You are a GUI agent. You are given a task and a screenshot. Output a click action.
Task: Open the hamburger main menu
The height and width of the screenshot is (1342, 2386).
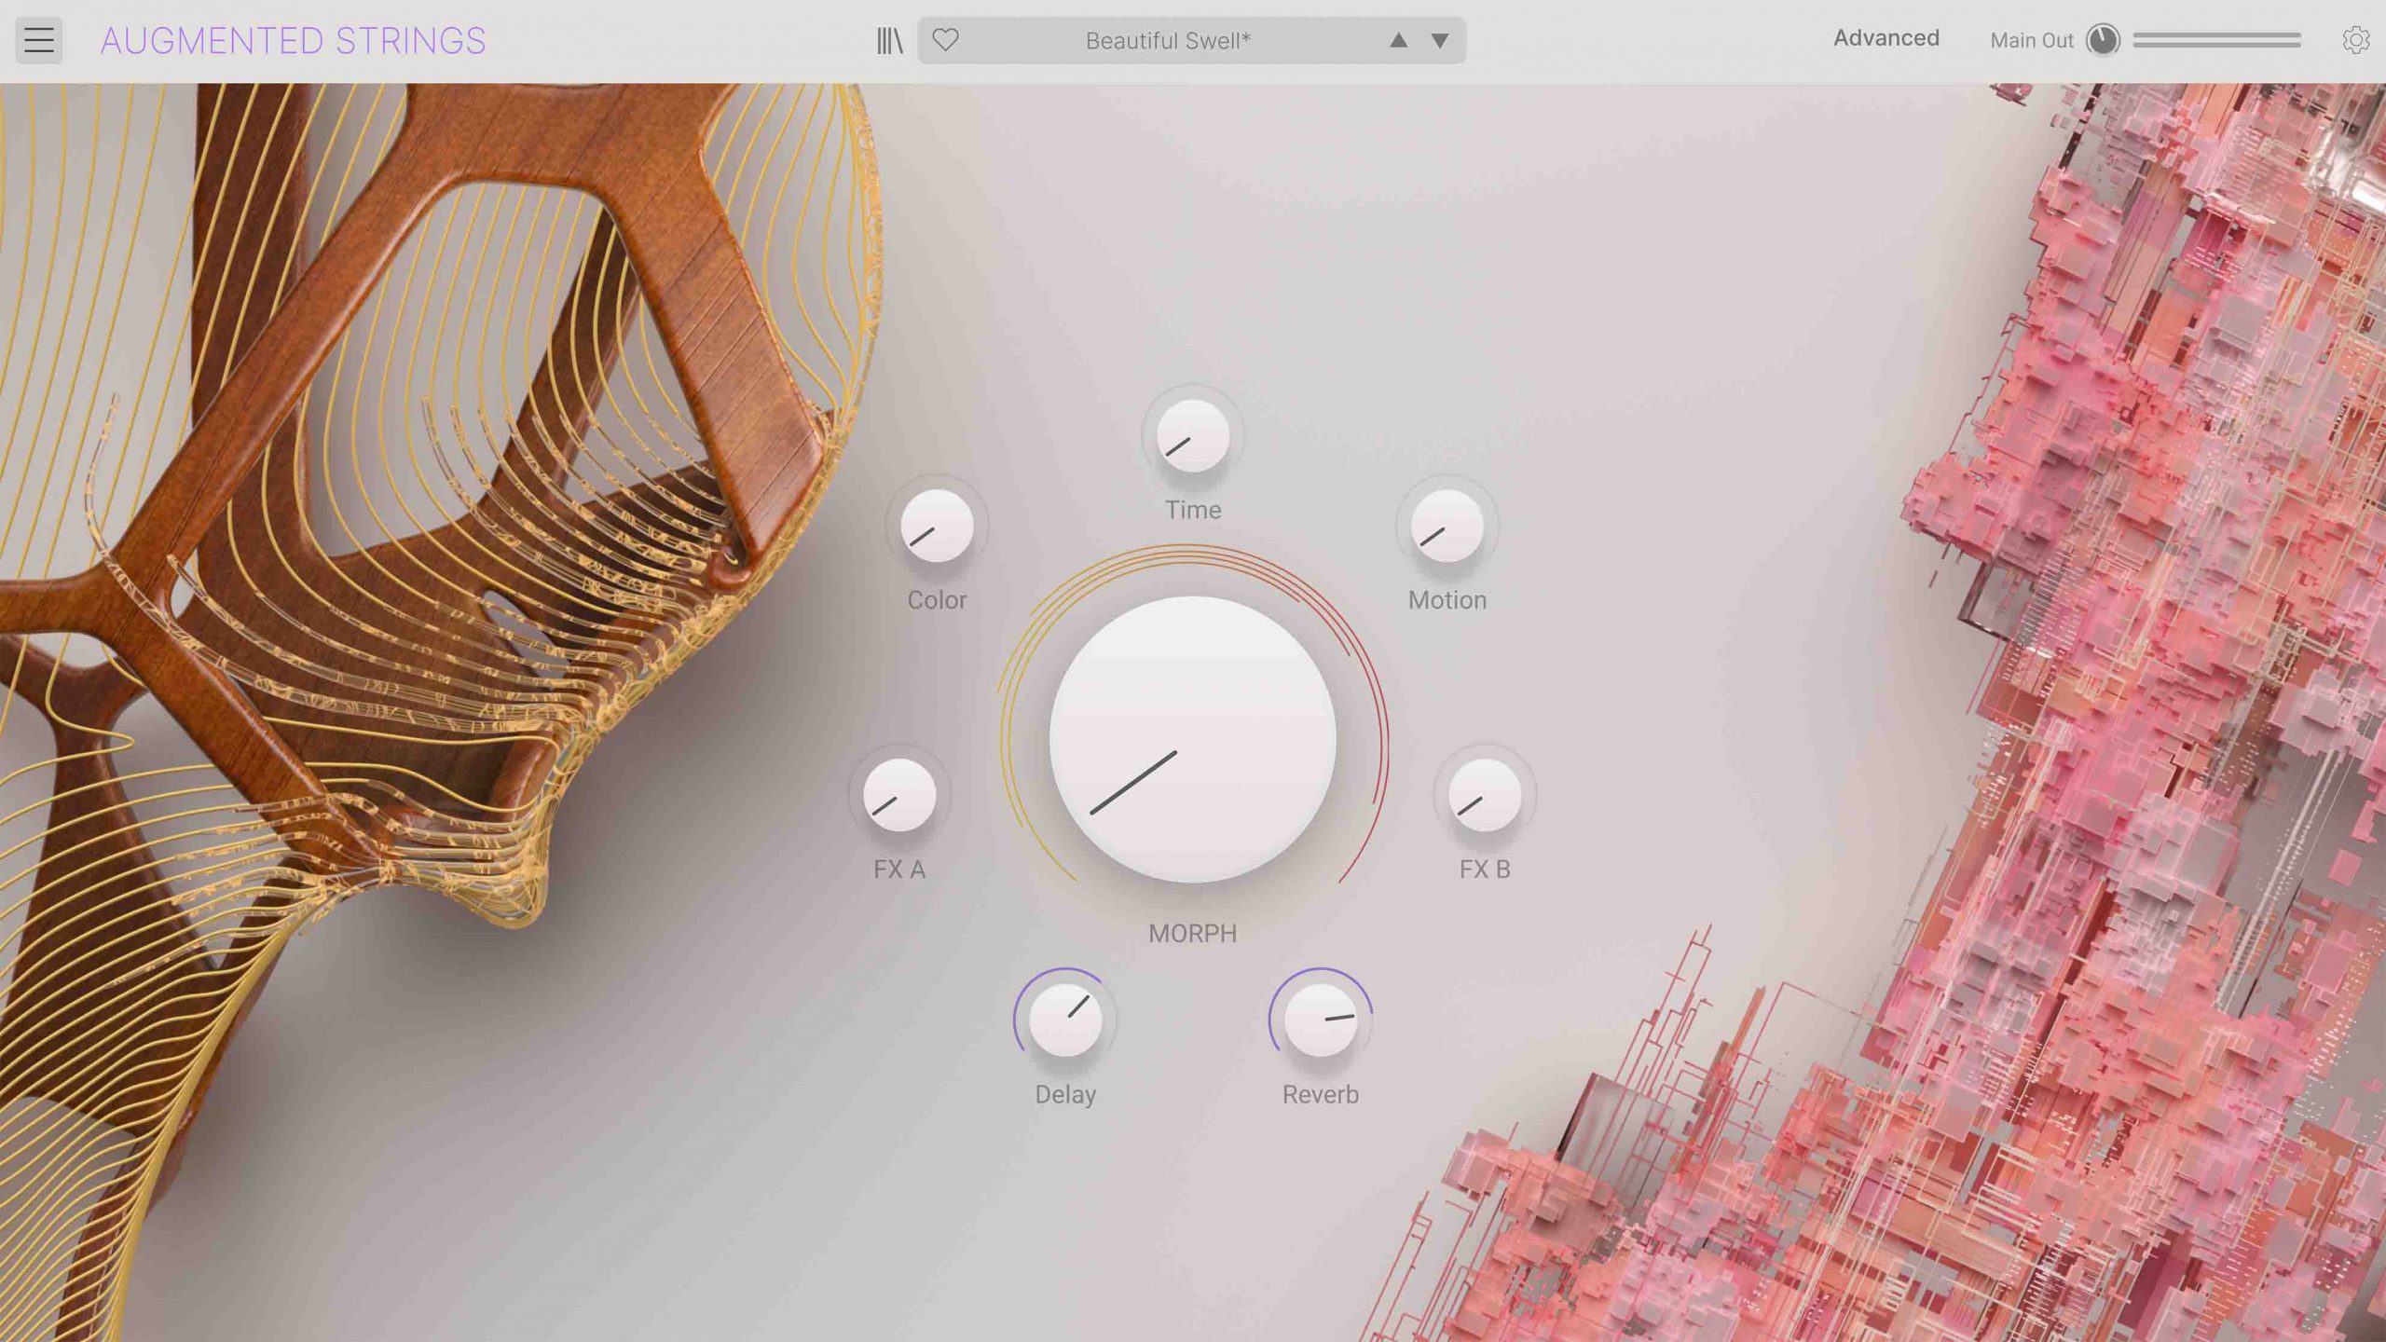click(39, 40)
